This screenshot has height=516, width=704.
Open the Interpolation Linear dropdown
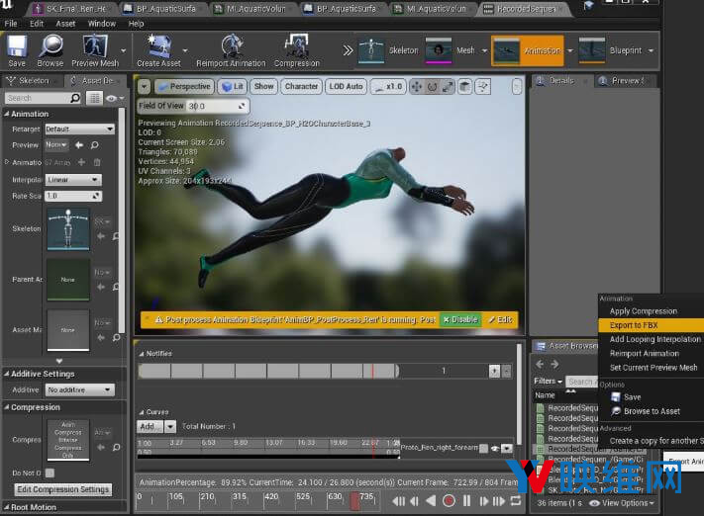tap(73, 180)
